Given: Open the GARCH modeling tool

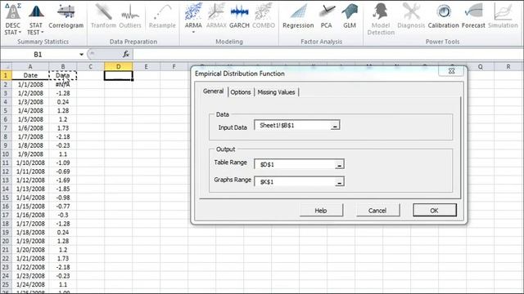Looking at the screenshot, I should pos(239,16).
